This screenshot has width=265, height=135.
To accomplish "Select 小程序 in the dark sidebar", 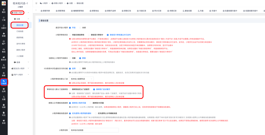I will 4,82.
